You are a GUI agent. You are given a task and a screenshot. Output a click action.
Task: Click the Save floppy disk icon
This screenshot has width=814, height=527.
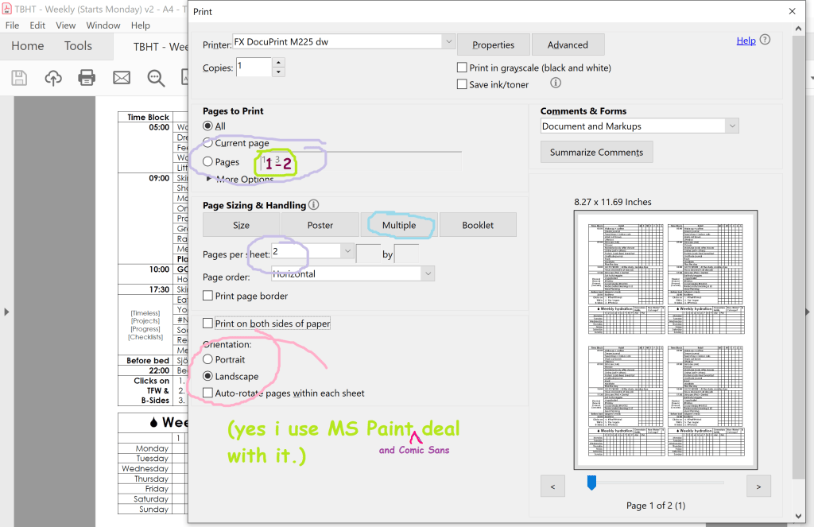tap(19, 78)
